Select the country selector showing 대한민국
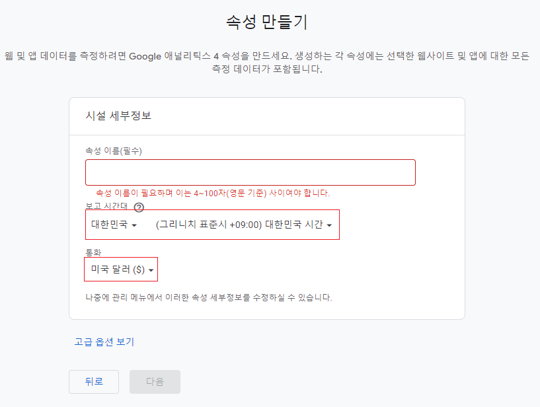 tap(112, 225)
